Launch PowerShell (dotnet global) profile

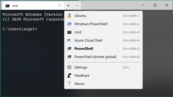(x=103, y=57)
